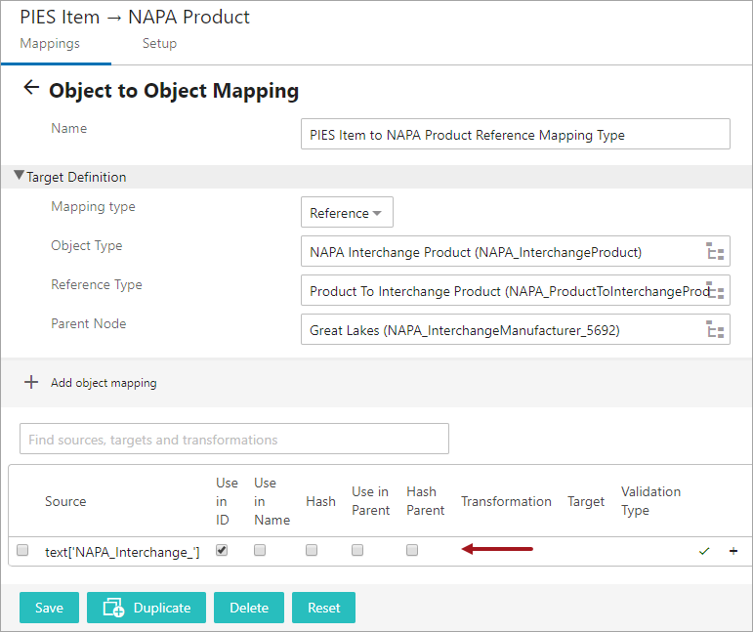Click the Use in Name column header
The image size is (753, 632).
pyautogui.click(x=272, y=501)
